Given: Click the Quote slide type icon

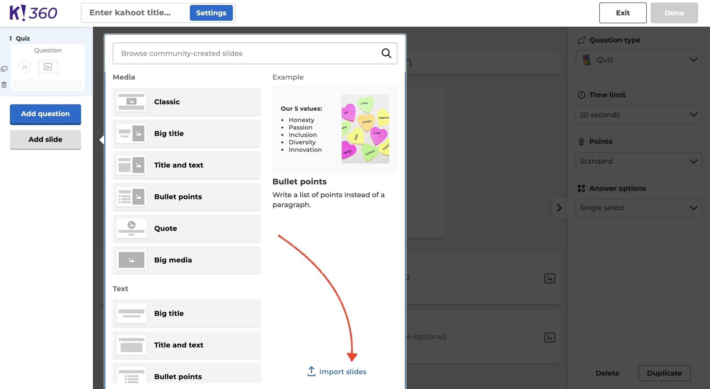Looking at the screenshot, I should [x=132, y=228].
